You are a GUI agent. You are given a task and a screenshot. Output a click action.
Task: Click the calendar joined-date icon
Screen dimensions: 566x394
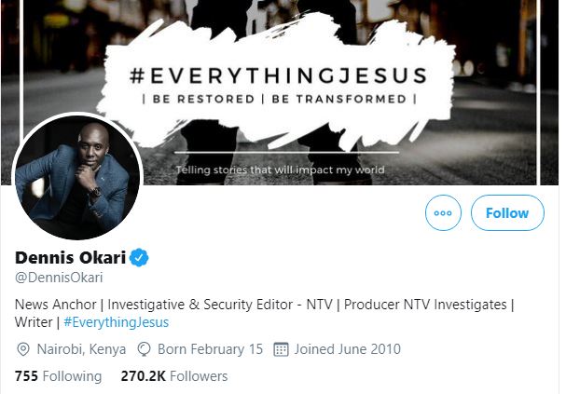(x=281, y=349)
